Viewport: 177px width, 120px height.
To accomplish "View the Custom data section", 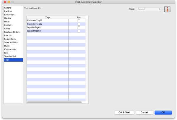I will tap(10, 49).
